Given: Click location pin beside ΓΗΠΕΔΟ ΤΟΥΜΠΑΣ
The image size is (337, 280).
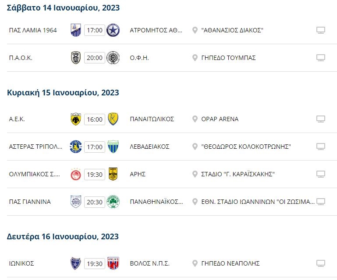Looking at the screenshot, I should tap(195, 58).
